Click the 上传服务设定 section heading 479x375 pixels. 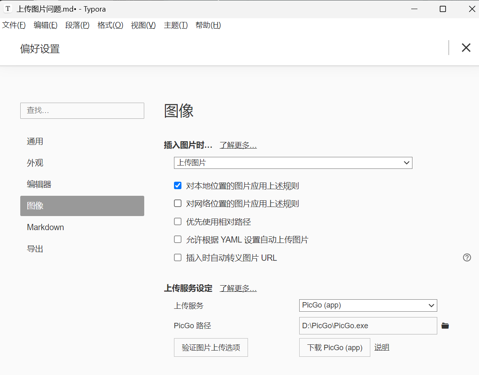click(x=188, y=288)
